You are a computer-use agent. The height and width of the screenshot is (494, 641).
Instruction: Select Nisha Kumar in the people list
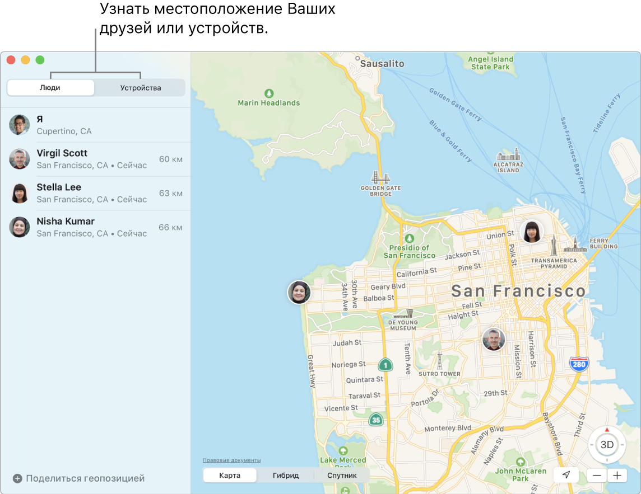coord(95,227)
